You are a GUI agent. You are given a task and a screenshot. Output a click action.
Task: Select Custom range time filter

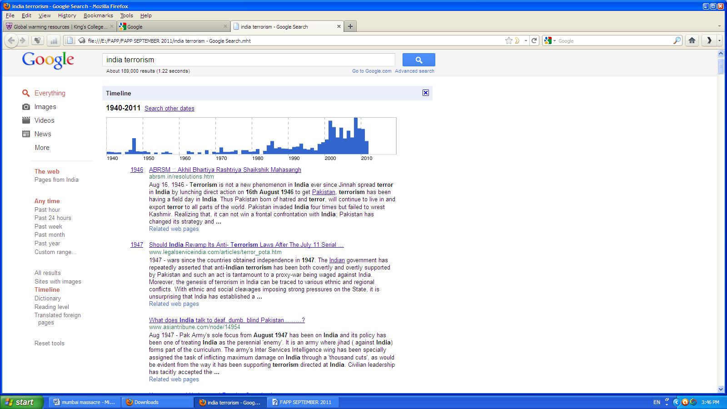(55, 252)
